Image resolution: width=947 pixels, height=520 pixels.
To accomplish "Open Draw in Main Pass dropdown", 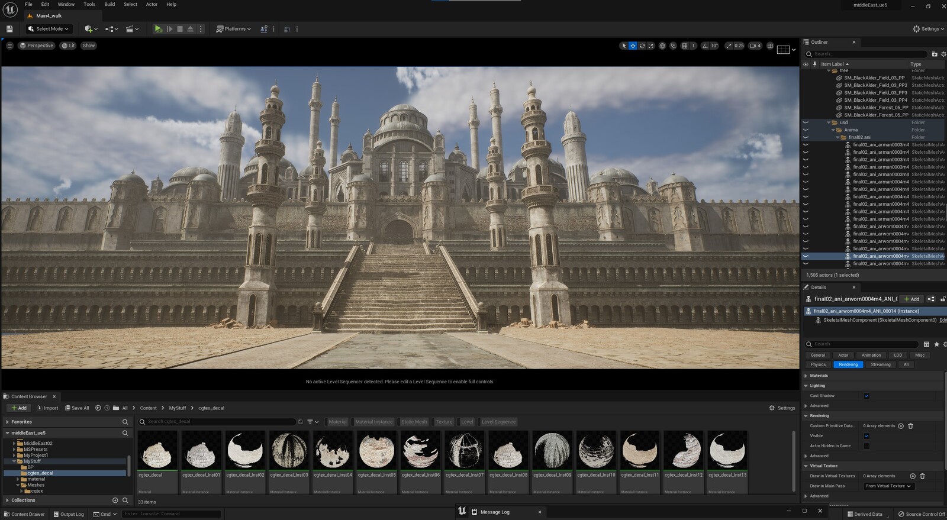I will point(888,486).
